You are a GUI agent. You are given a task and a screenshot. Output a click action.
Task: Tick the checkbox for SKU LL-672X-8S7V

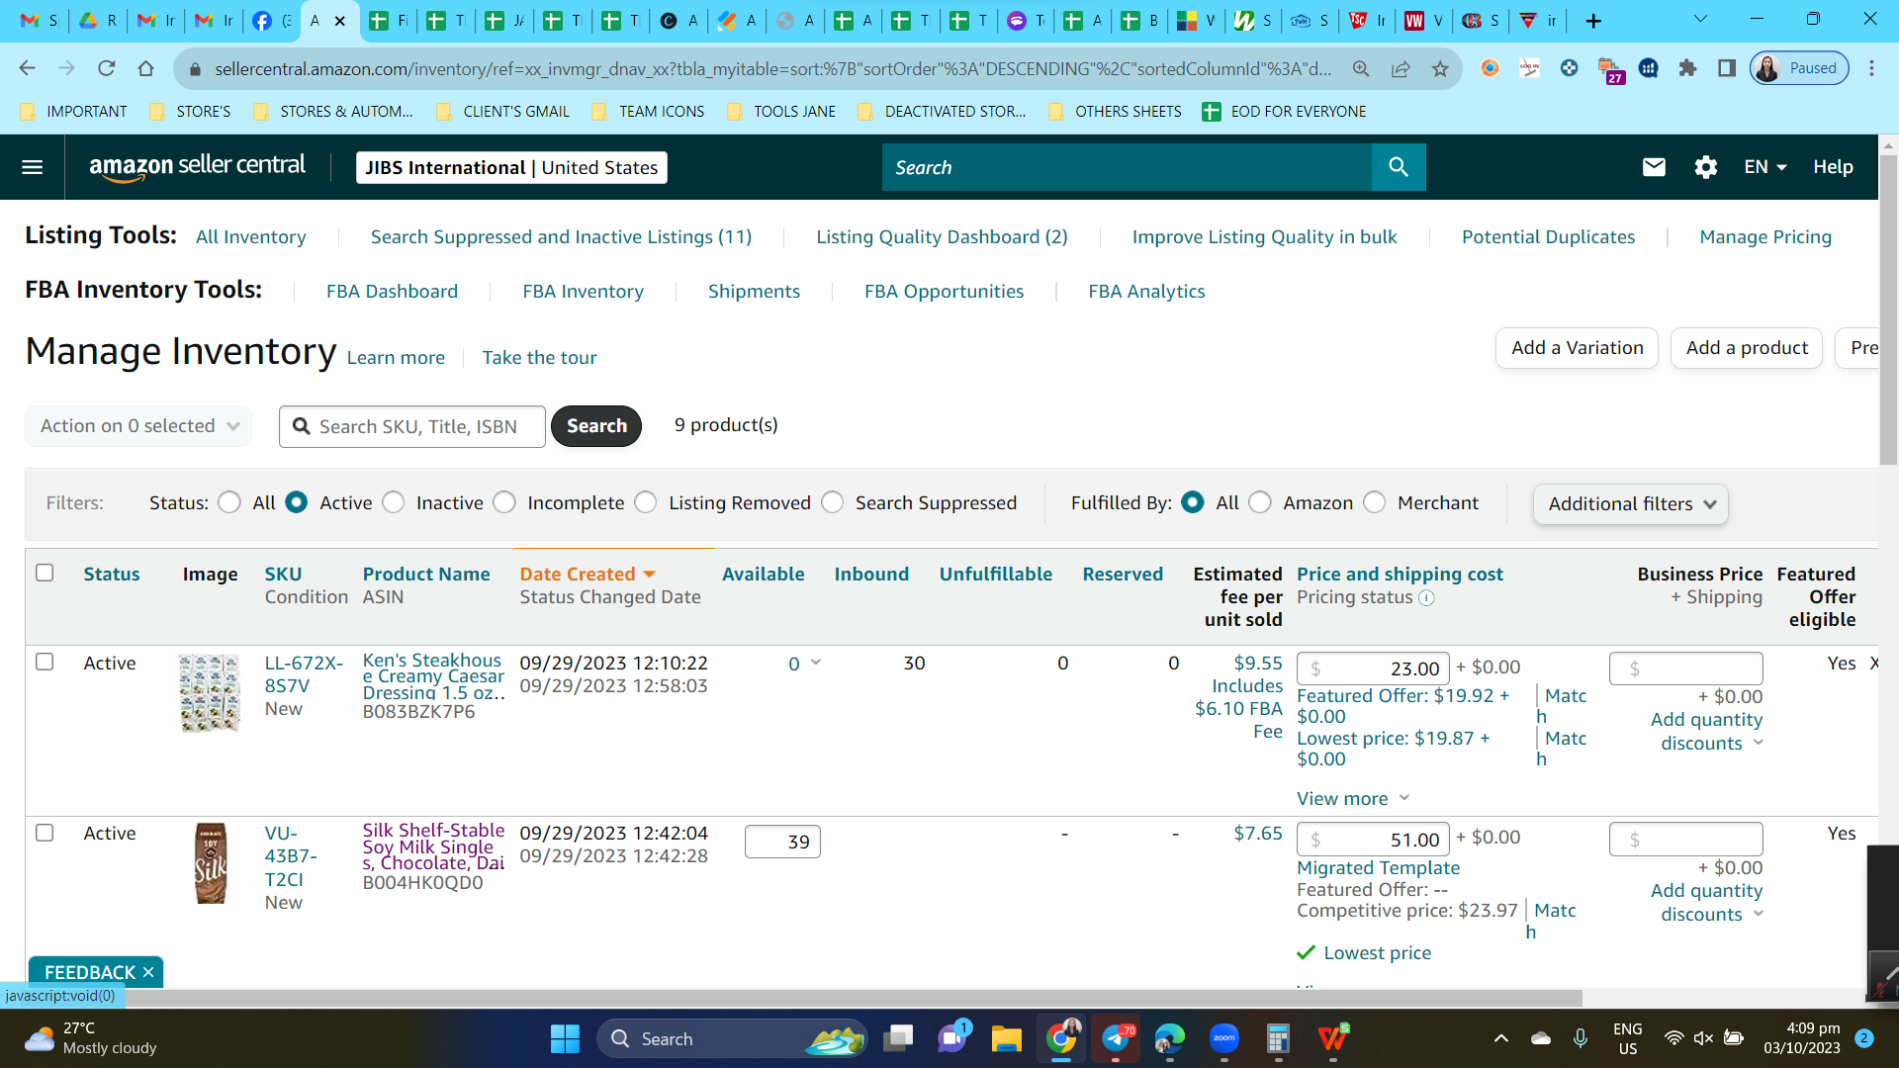pyautogui.click(x=45, y=662)
